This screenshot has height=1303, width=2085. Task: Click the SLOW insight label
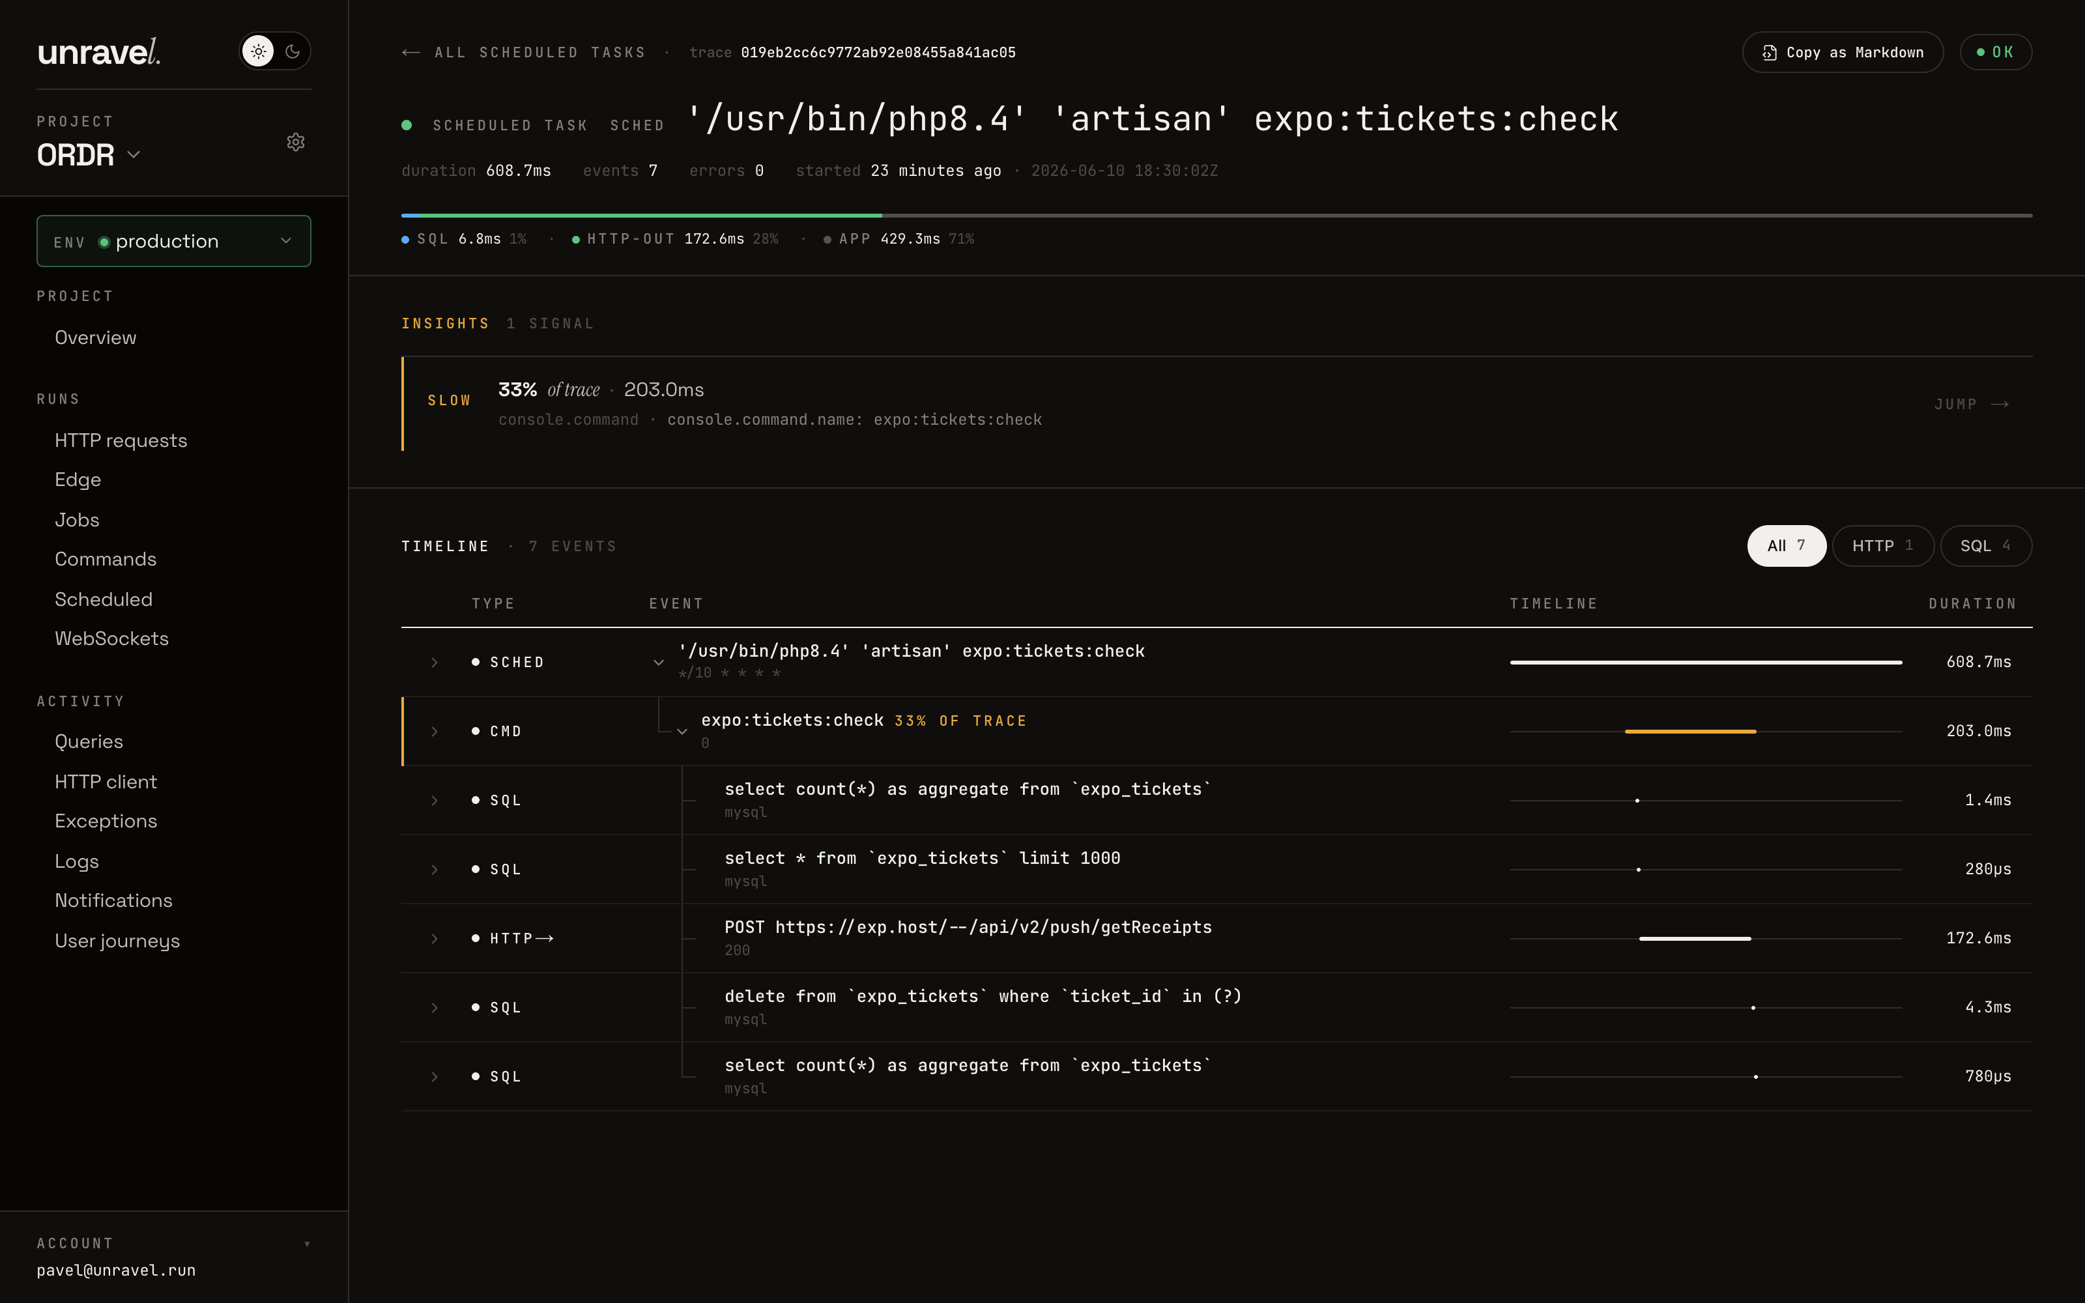[x=449, y=401]
